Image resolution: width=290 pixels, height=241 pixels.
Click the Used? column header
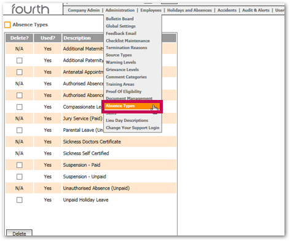pyautogui.click(x=47, y=38)
